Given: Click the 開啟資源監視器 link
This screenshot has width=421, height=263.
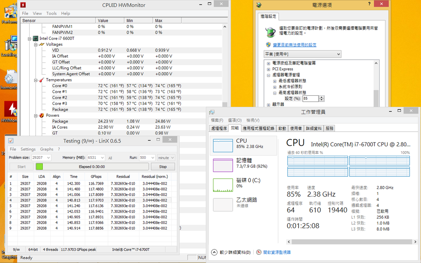Looking at the screenshot, I should tap(277, 252).
